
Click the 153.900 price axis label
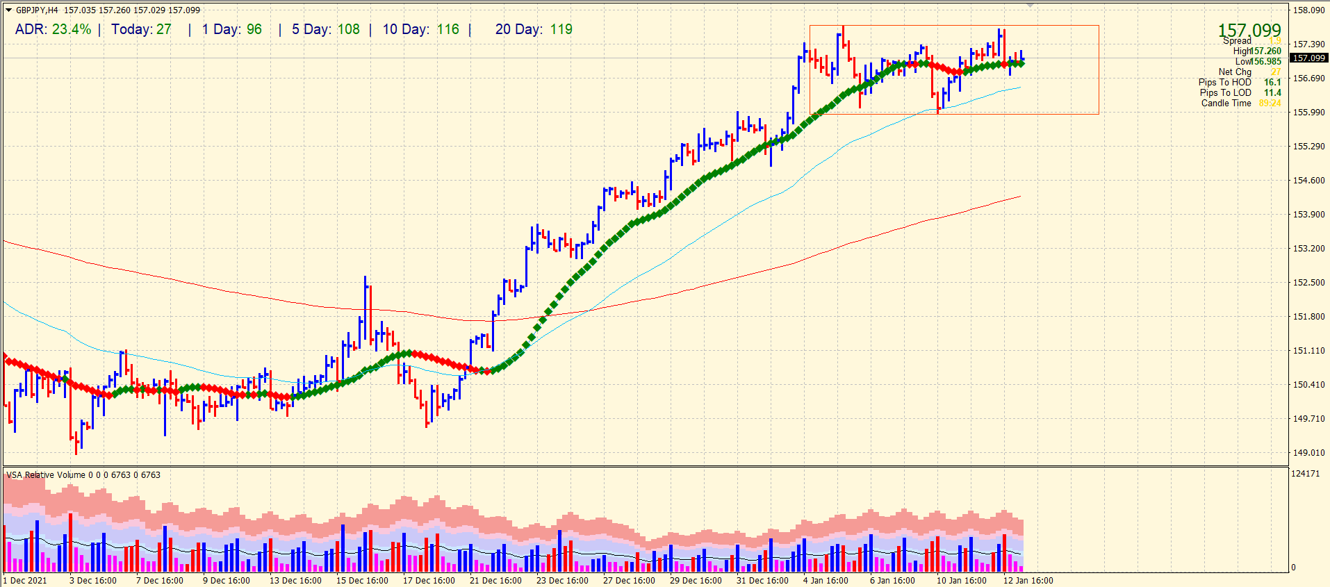tap(1308, 215)
